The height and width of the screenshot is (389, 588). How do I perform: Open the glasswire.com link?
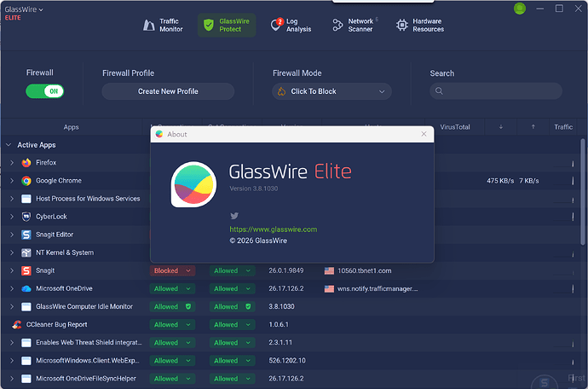[x=273, y=229]
